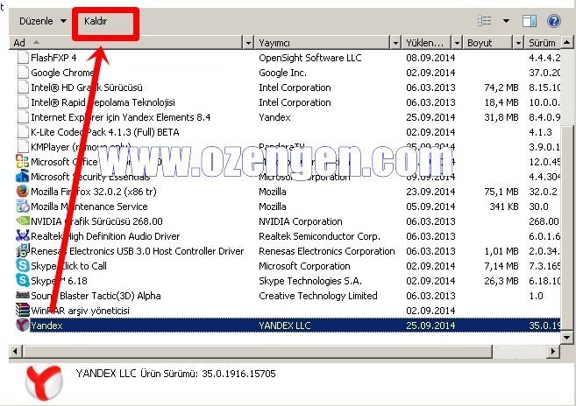Select Renesas Electronics USB 3.0 Host Controller Driver
576x406 pixels.
(x=138, y=251)
